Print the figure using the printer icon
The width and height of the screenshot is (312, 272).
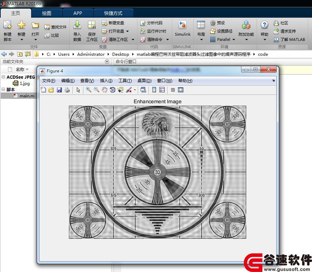coord(67,90)
